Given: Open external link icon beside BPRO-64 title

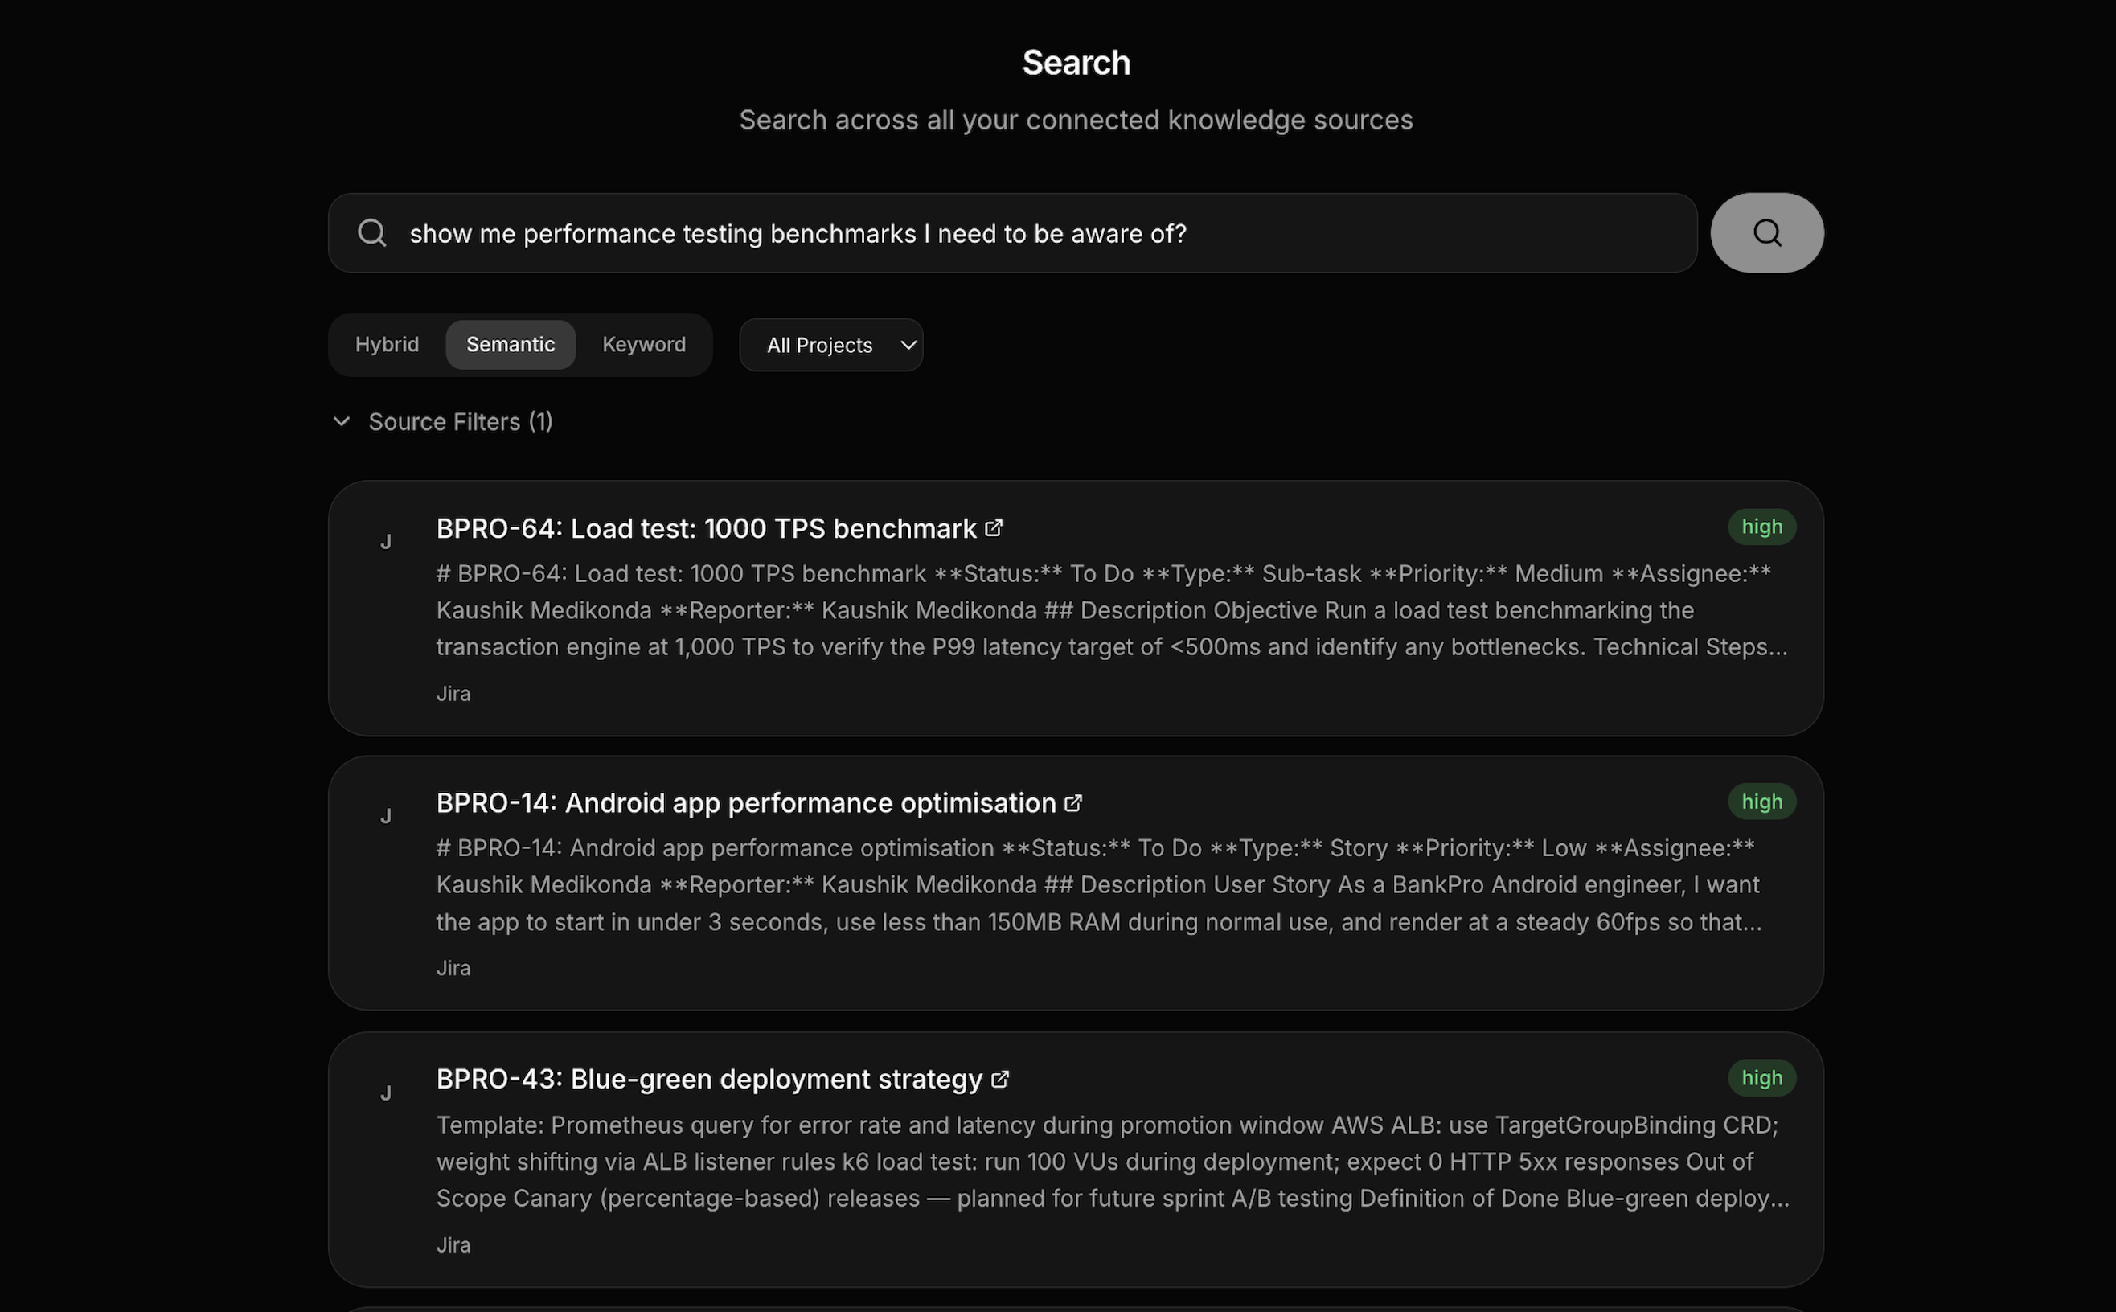Looking at the screenshot, I should click(994, 527).
